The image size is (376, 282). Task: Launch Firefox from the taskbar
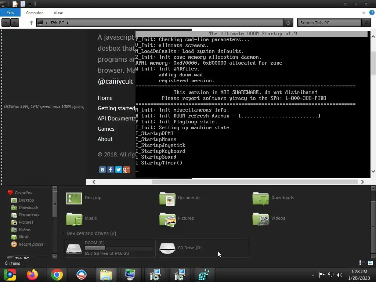click(32, 275)
